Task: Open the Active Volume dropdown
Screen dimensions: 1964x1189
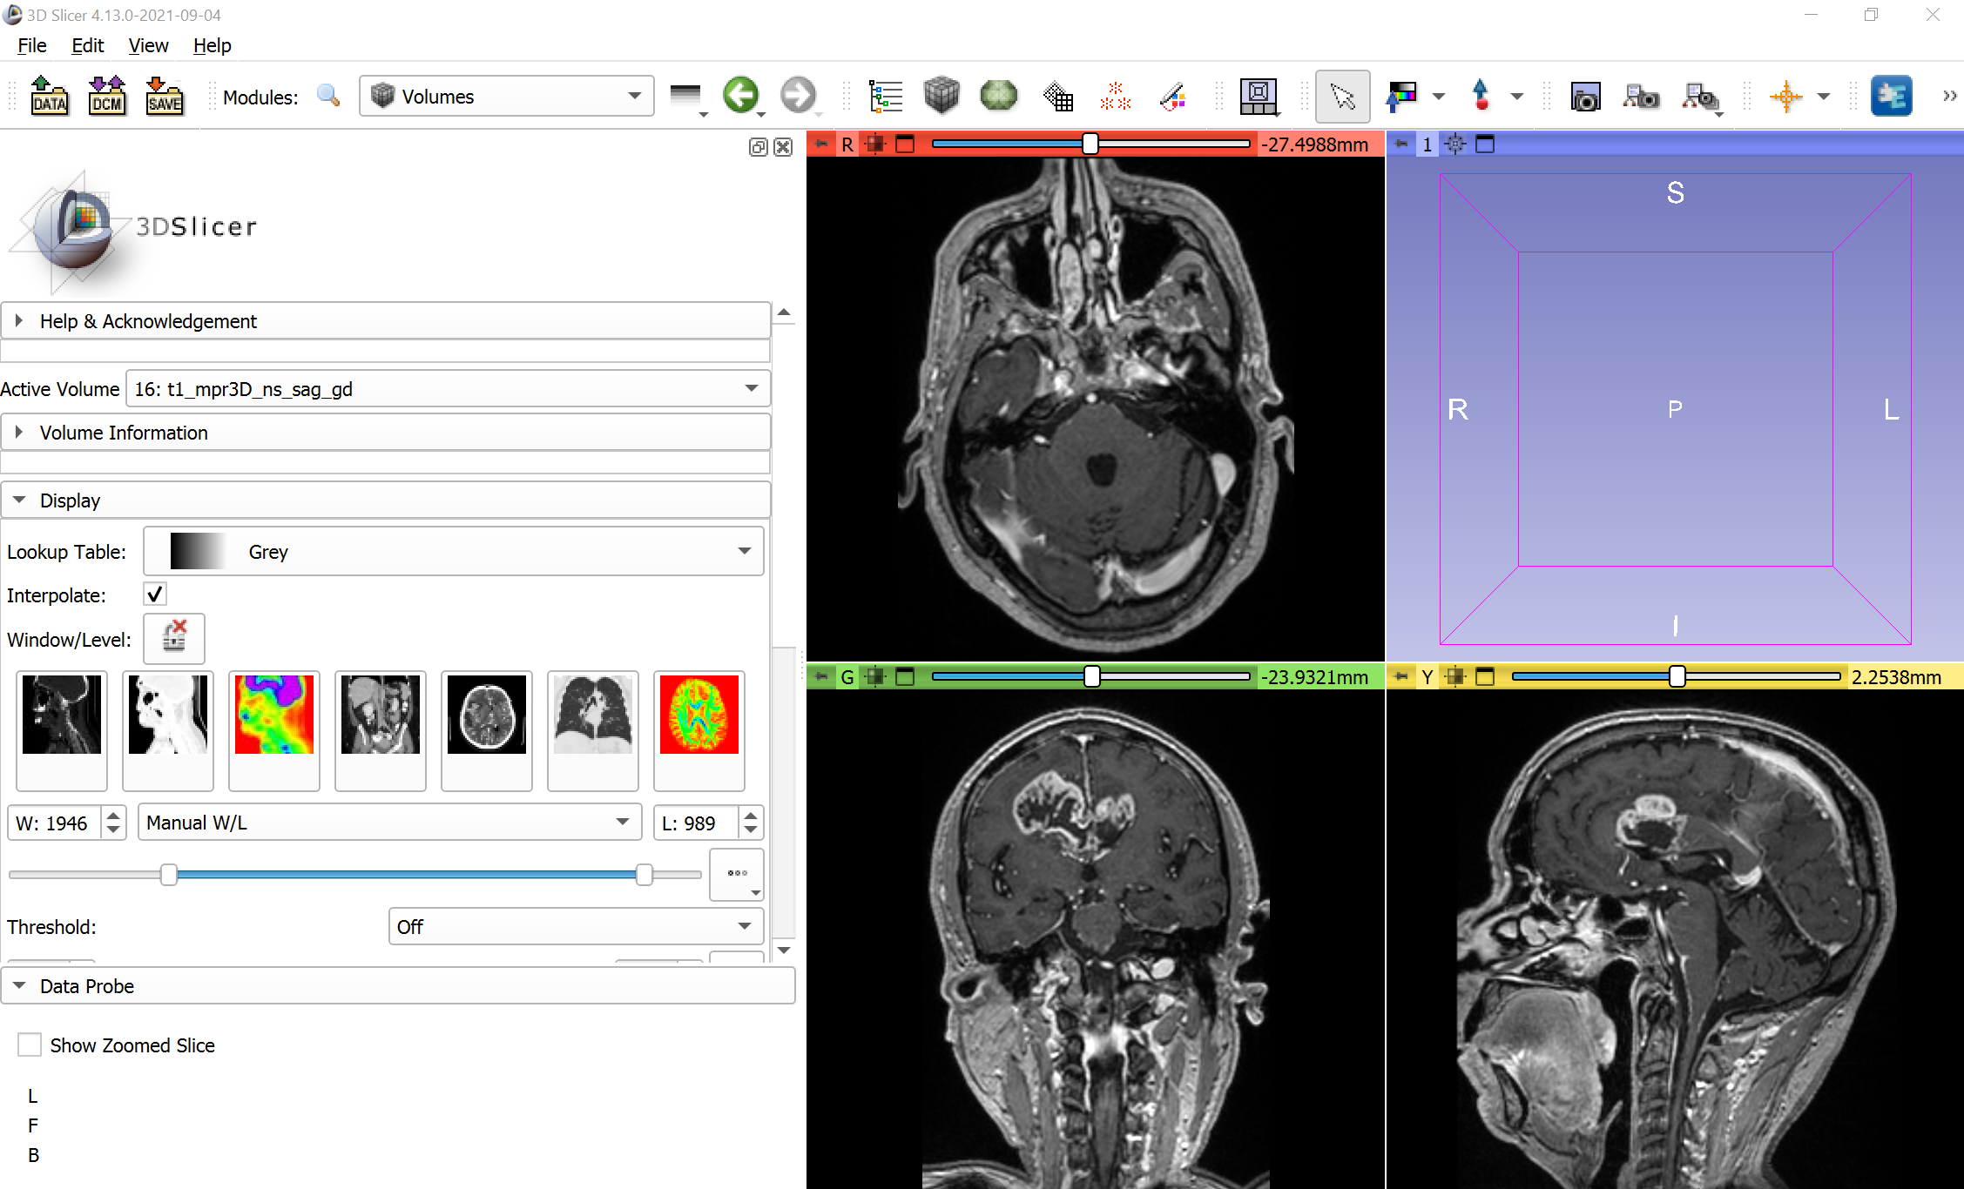Action: tap(449, 389)
